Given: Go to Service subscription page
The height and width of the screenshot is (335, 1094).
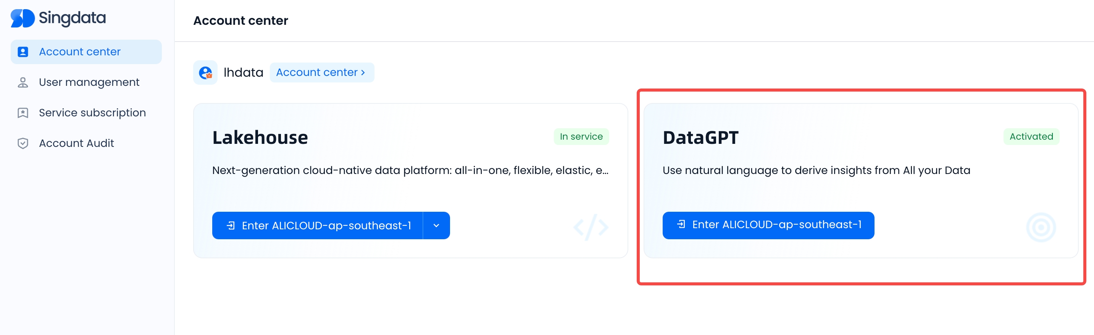Looking at the screenshot, I should tap(92, 113).
